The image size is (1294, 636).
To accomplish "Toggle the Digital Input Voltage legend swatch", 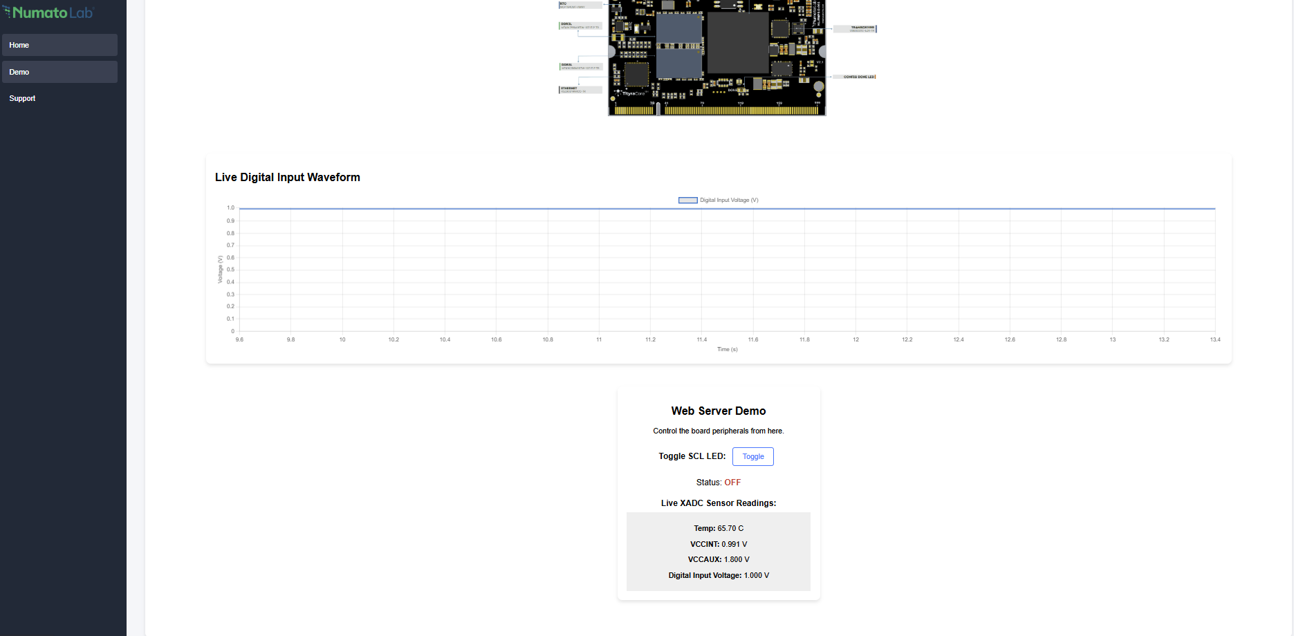I will point(687,200).
